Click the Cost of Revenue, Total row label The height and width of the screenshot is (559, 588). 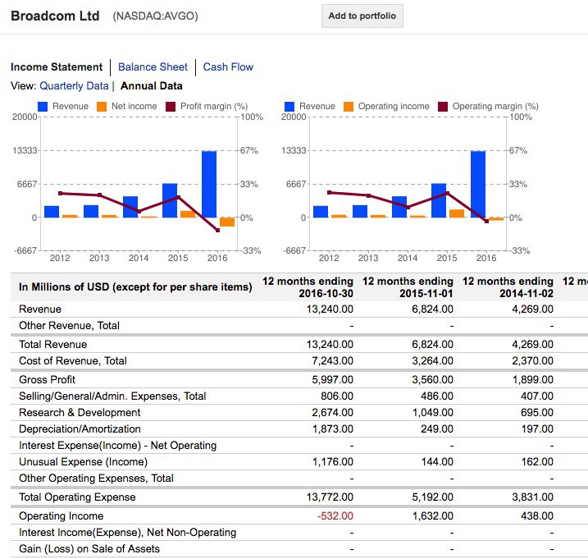click(73, 361)
